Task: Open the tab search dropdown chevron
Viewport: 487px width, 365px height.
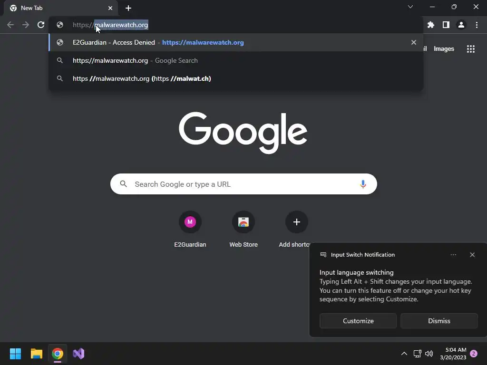Action: [410, 7]
